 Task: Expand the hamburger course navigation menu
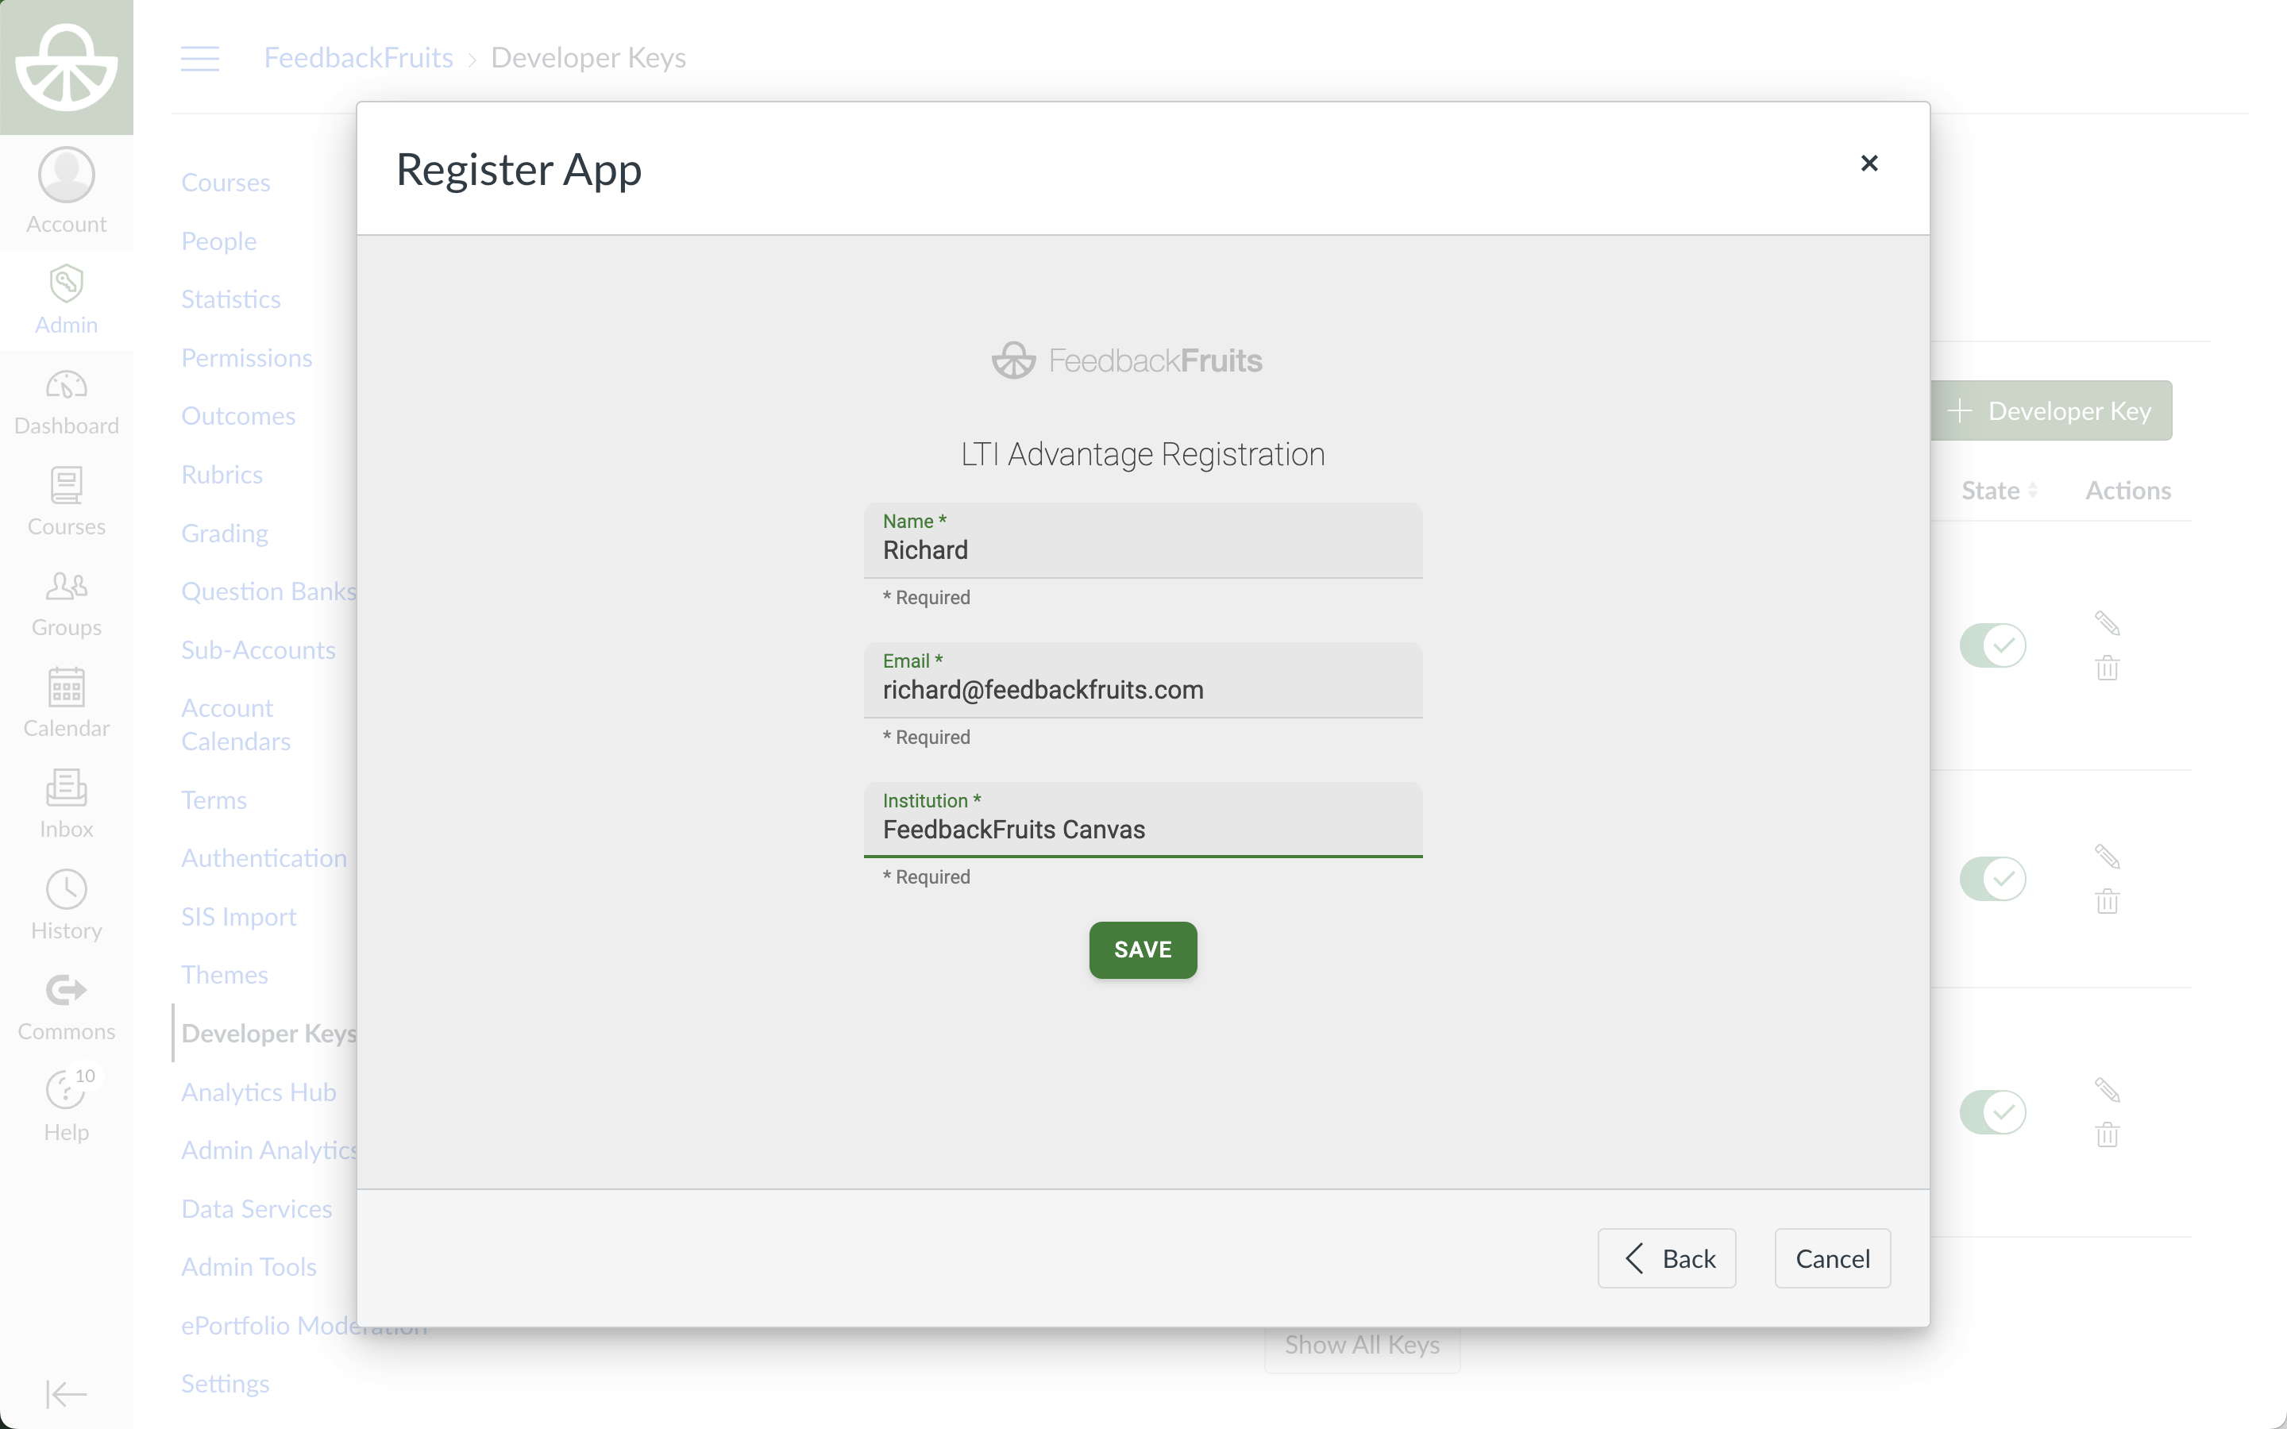[200, 59]
